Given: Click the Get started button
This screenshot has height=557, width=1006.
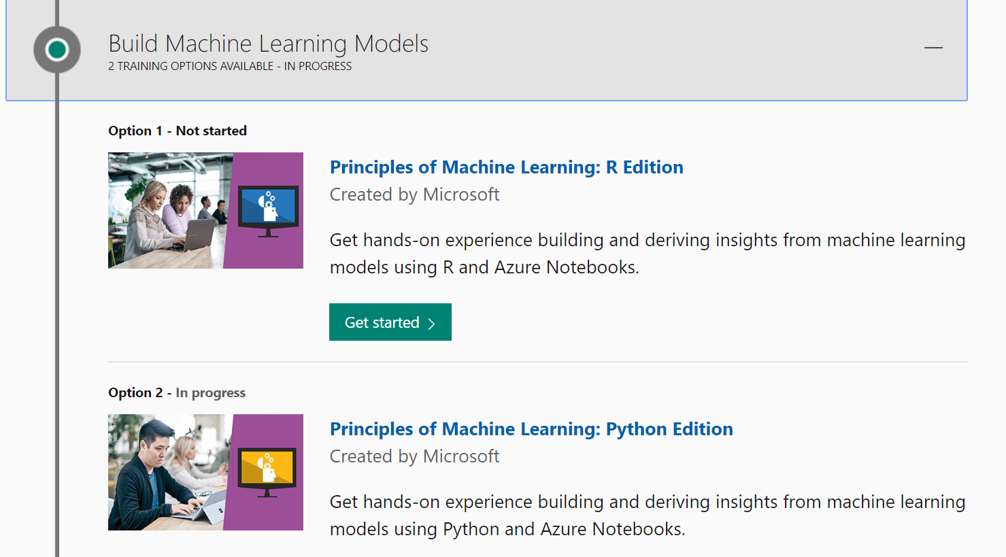Looking at the screenshot, I should [x=390, y=322].
